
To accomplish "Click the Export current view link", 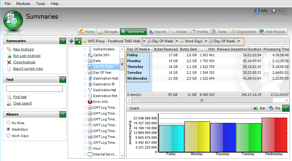I will 28,69.
